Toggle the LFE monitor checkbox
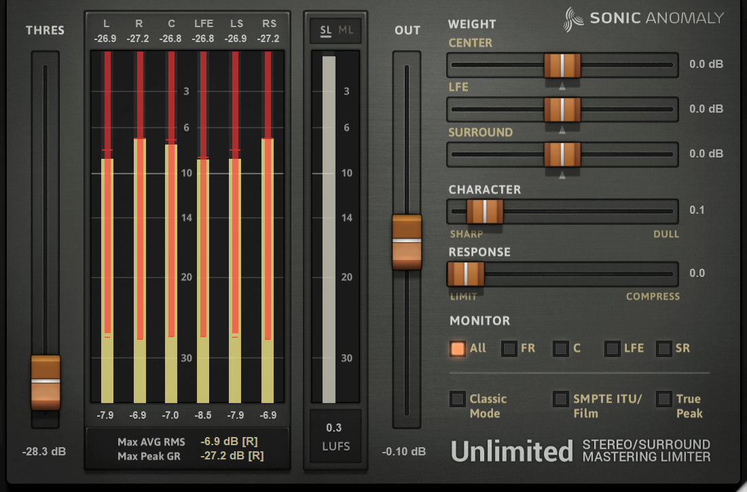 click(x=612, y=349)
